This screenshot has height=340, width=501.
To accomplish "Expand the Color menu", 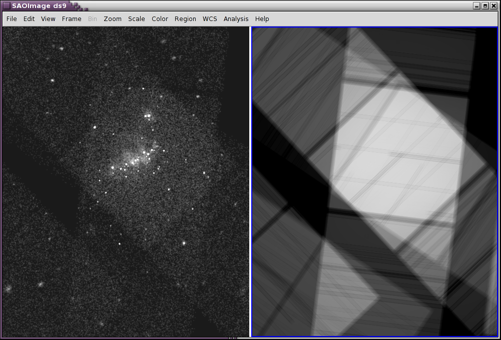I will 160,19.
